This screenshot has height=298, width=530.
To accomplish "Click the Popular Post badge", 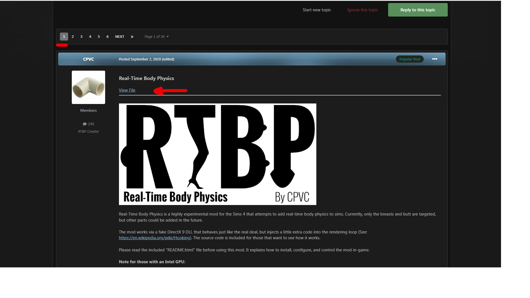I will click(410, 59).
